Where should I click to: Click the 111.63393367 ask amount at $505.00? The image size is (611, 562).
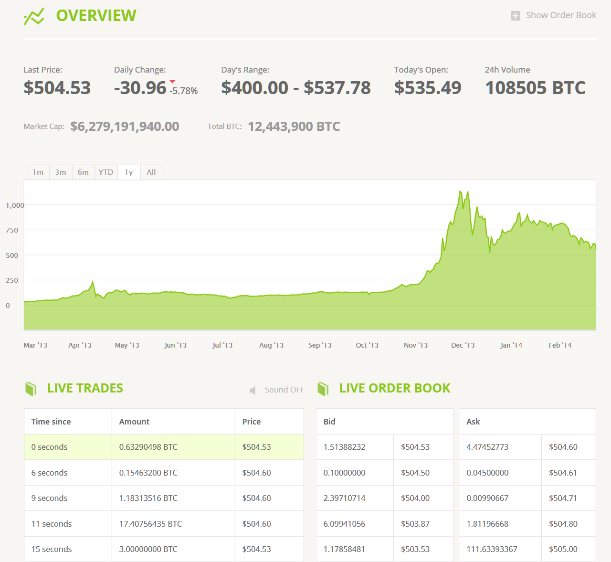pos(492,549)
